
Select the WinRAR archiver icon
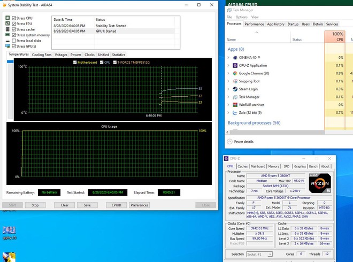point(235,105)
